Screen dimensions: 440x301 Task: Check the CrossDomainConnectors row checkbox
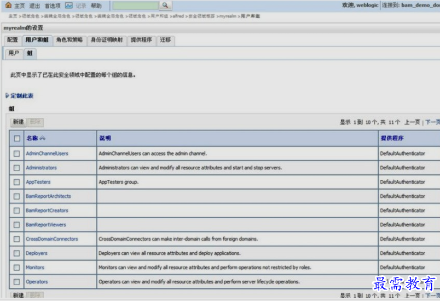17,239
